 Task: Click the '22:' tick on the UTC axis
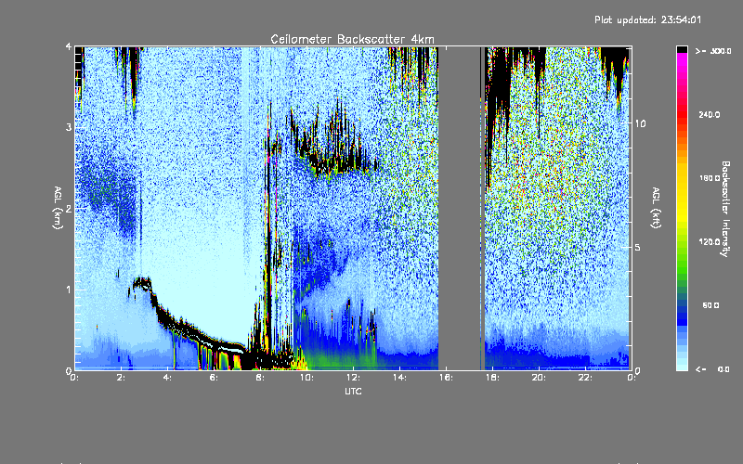pos(586,378)
